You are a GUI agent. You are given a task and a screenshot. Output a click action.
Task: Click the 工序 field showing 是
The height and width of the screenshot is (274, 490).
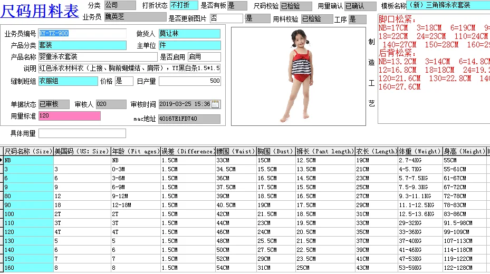click(358, 19)
